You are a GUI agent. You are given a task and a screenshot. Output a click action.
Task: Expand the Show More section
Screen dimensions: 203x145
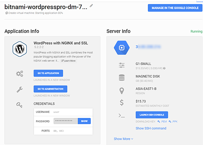click(123, 139)
